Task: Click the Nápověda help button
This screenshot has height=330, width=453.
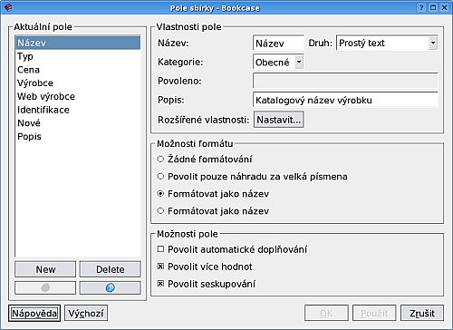Action: (34, 313)
